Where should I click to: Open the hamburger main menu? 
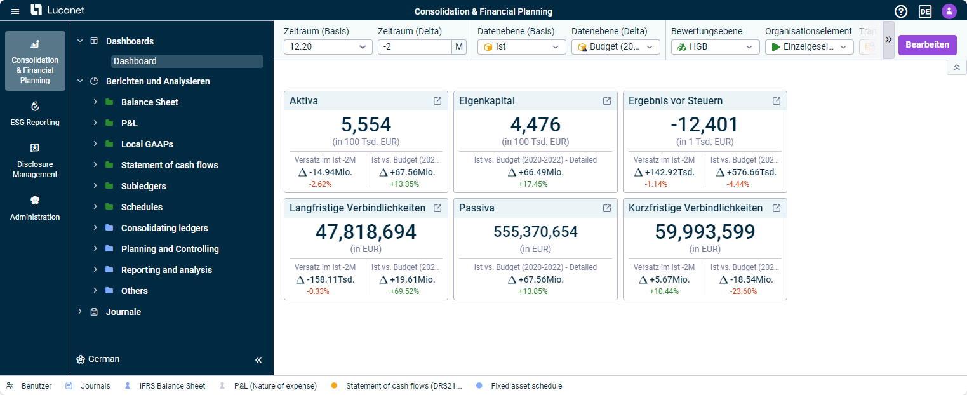click(15, 11)
